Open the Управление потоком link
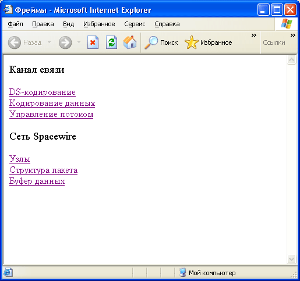 [51, 114]
